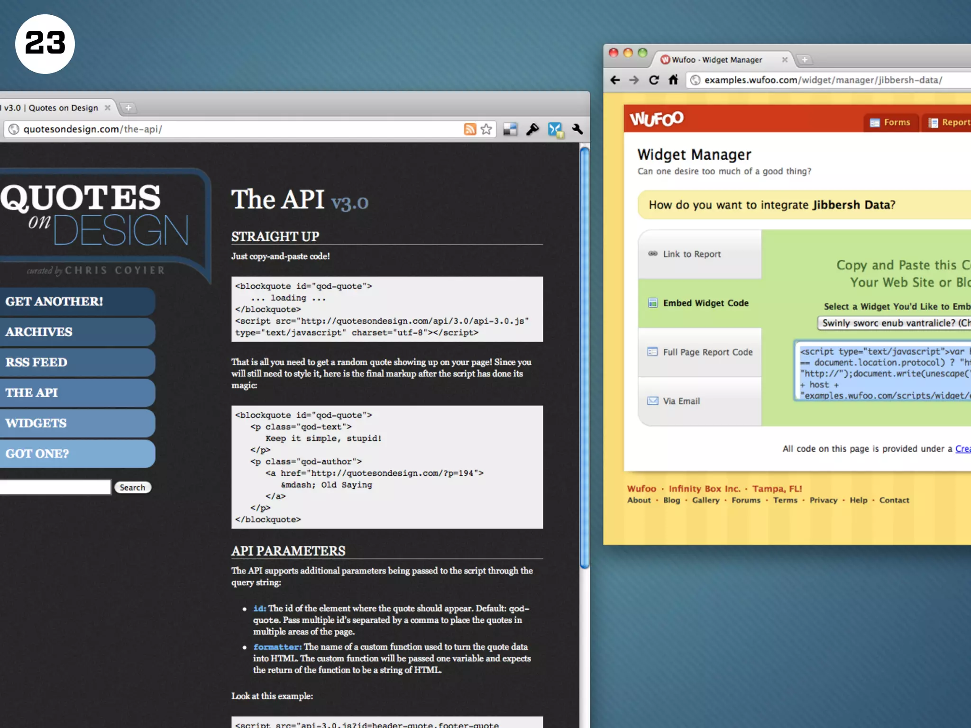Open the Forms tab in Wufoo header
Screen dimensions: 971x728
(891, 122)
